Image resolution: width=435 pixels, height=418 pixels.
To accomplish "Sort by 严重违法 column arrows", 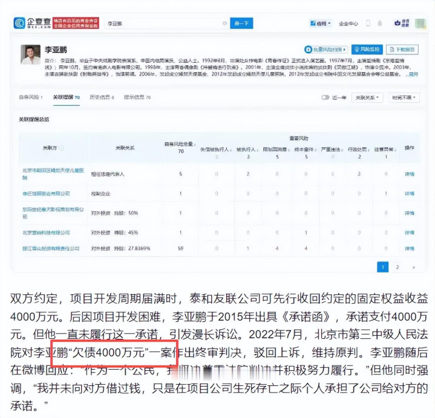I will click(342, 150).
